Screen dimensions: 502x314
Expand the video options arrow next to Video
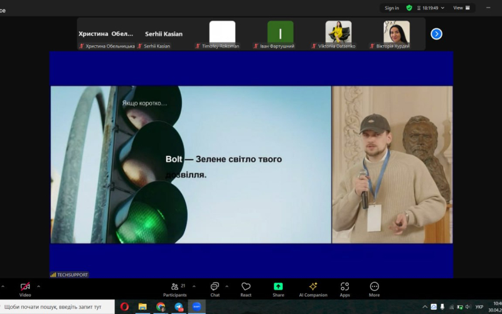click(x=38, y=286)
